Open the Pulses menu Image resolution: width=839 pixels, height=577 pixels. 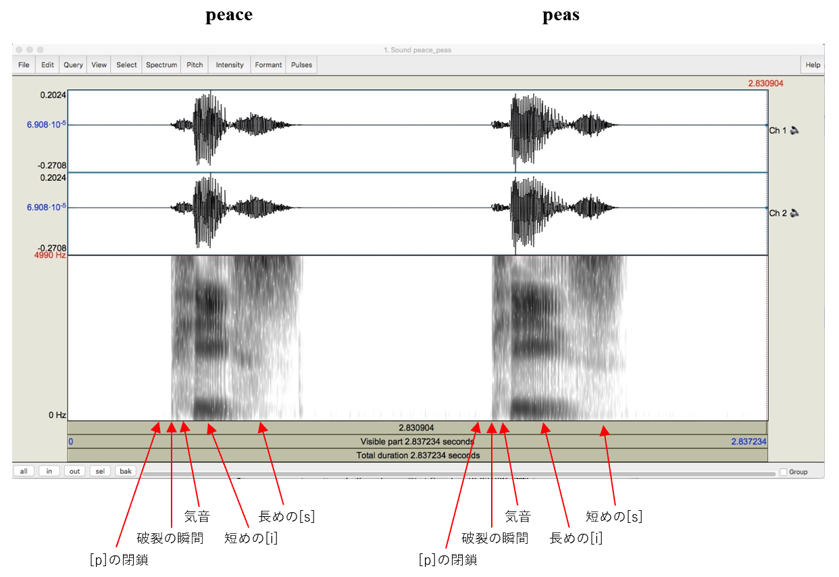click(x=301, y=65)
